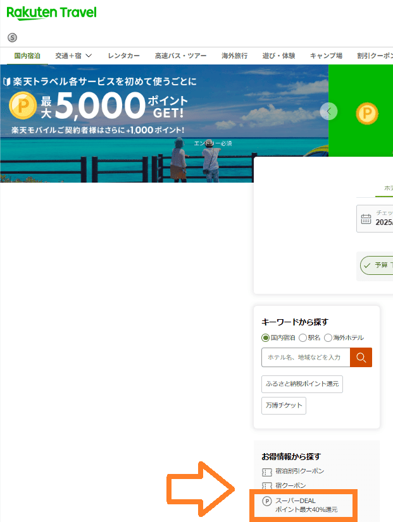Screen dimensions: 393x522
Task: Click the 万博チケット button
Action: point(284,406)
